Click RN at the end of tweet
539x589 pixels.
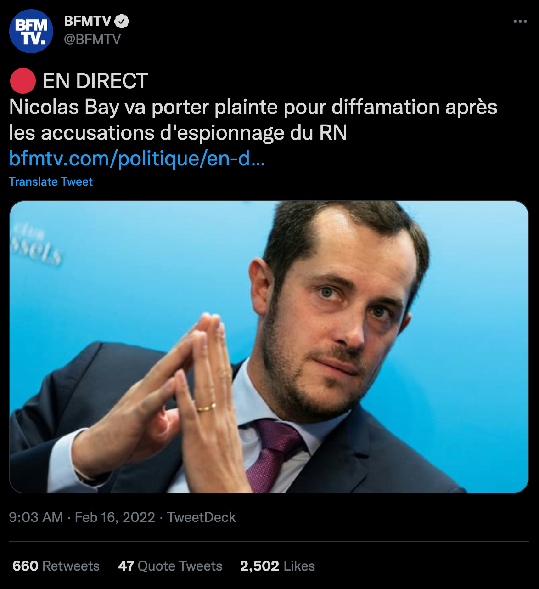pyautogui.click(x=333, y=133)
